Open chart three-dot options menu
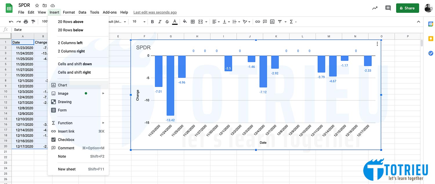The image size is (435, 184). pyautogui.click(x=377, y=44)
